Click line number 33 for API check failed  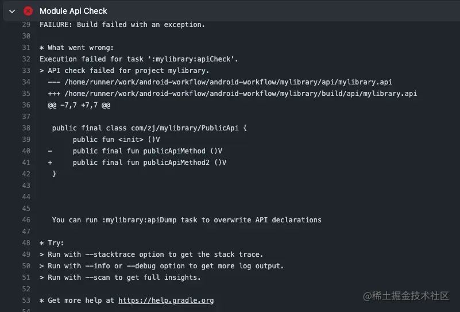click(26, 71)
